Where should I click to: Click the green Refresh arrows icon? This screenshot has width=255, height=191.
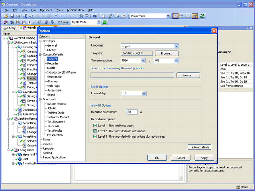coord(202,16)
